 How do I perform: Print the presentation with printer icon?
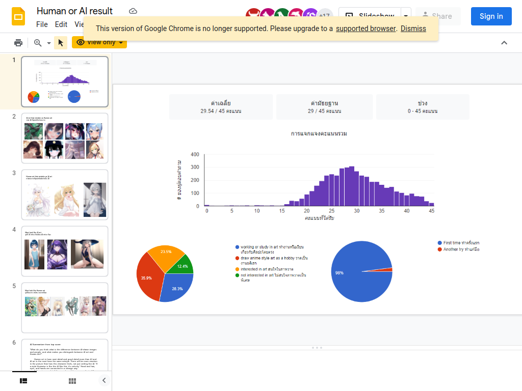18,43
